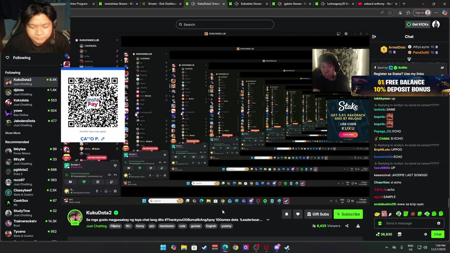Viewport: 450px width, 253px height.
Task: Click the Stake promo banner in stream
Action: (348, 120)
